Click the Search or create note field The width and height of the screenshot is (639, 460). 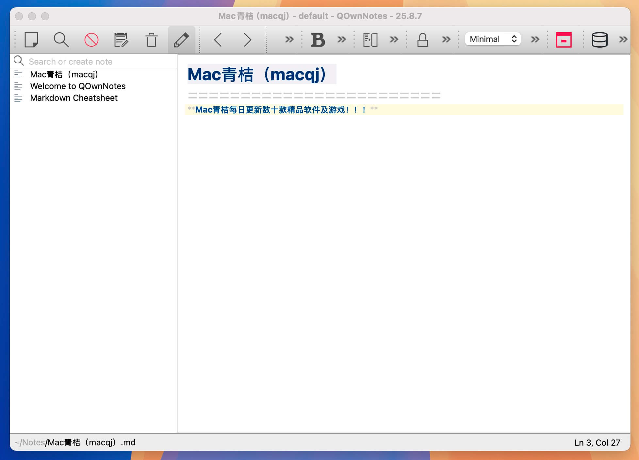[98, 61]
